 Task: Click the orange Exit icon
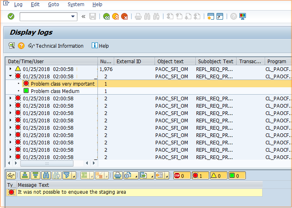[115, 17]
